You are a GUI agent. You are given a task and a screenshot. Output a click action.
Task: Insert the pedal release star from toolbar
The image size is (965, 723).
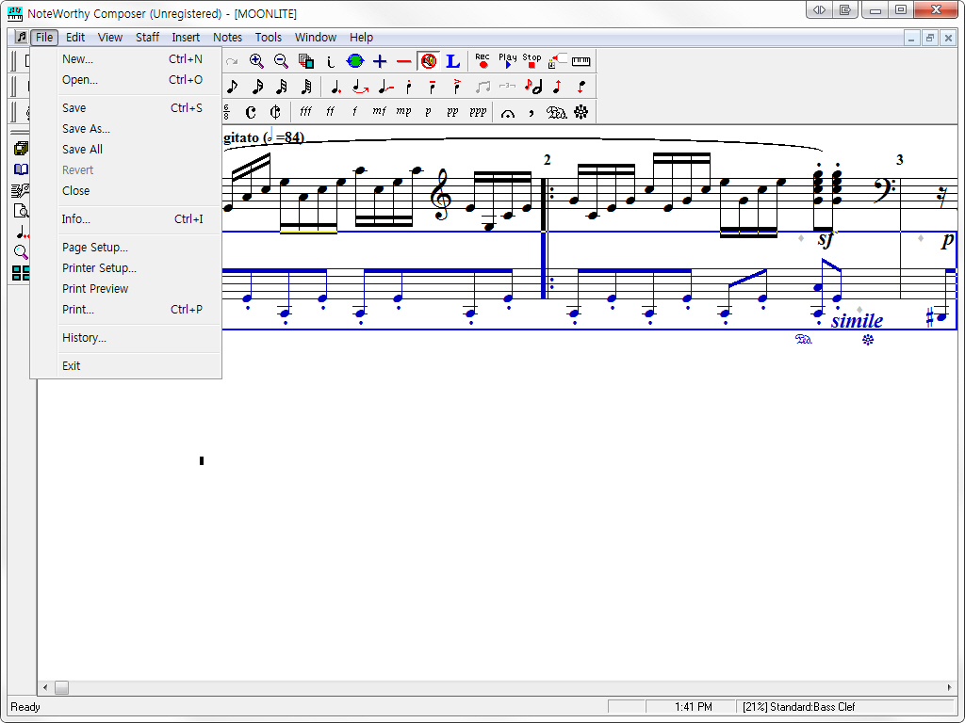pos(581,112)
